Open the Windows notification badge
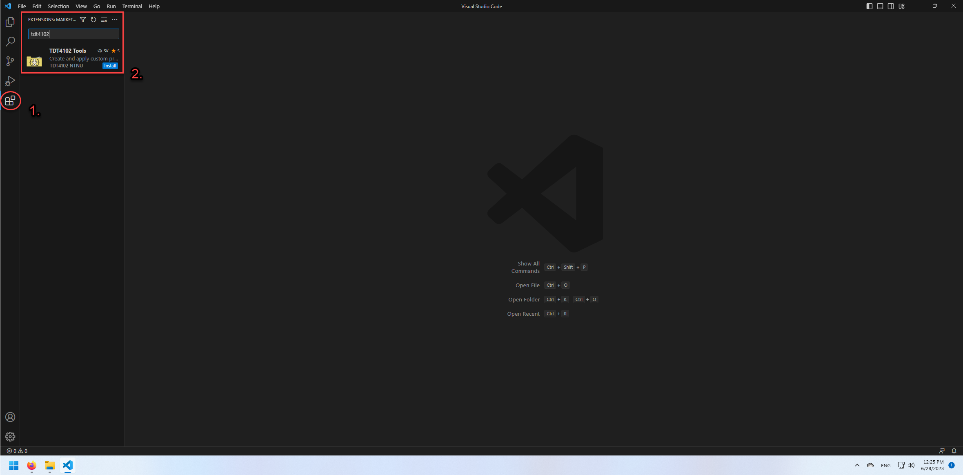The height and width of the screenshot is (475, 963). click(x=952, y=465)
